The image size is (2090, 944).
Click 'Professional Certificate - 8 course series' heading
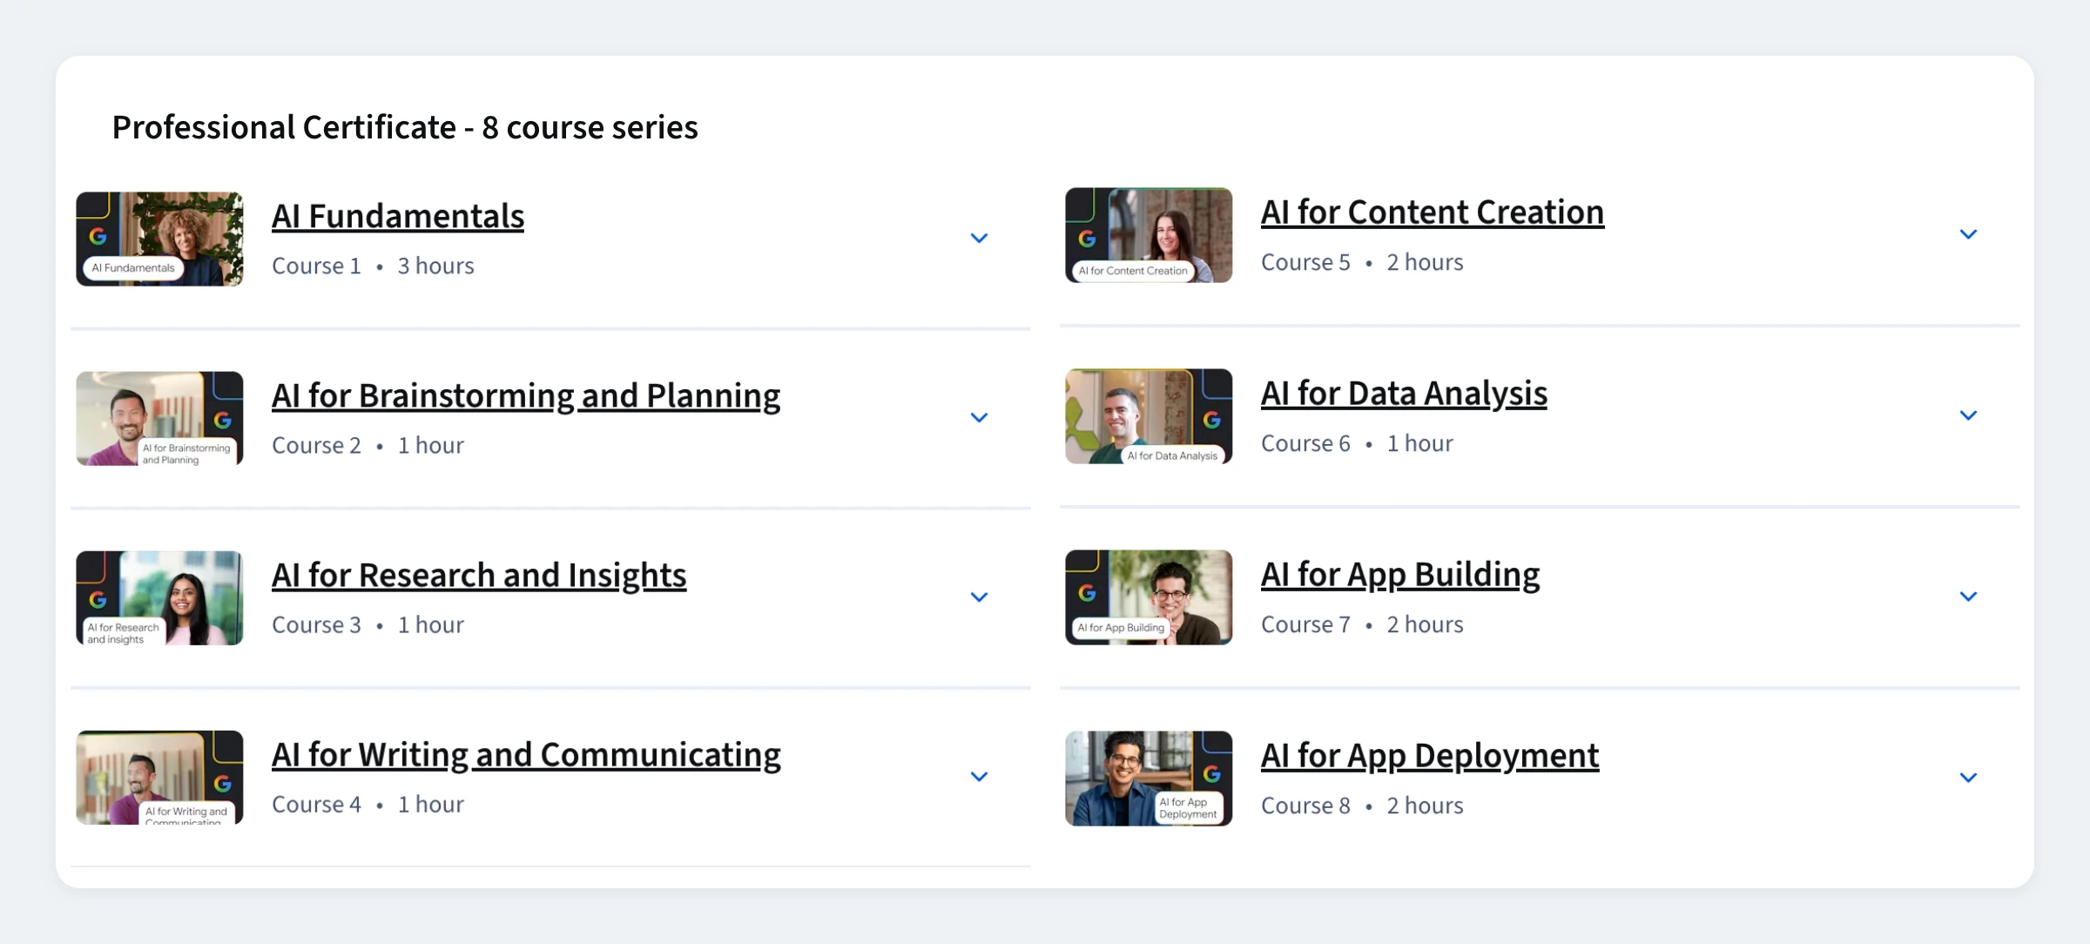[x=405, y=128]
